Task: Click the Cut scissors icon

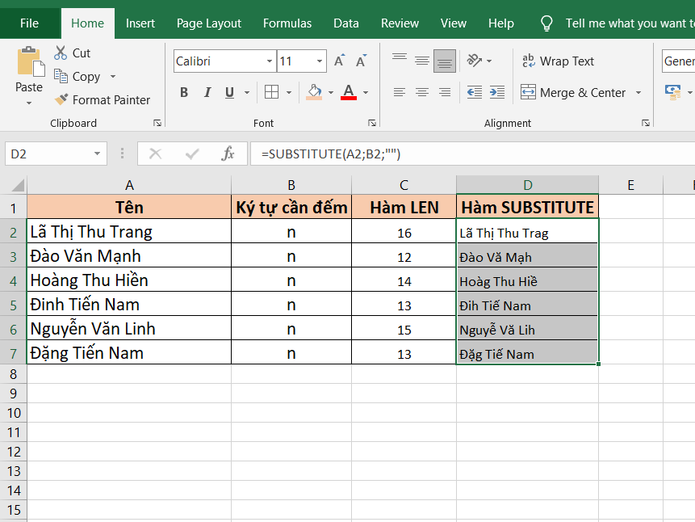Action: [61, 53]
